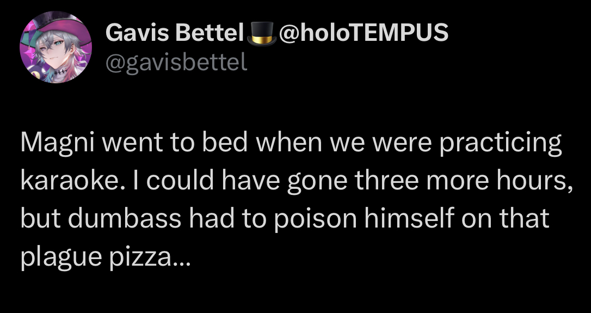This screenshot has height=313, width=591.
Task: Click the word "hours," in the tweet
Action: [533, 181]
